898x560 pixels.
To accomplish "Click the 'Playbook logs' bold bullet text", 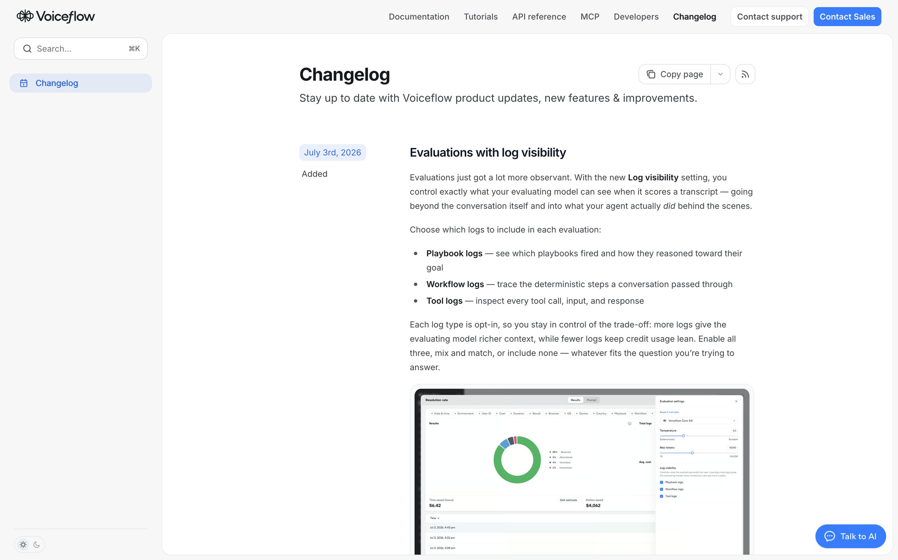I will pos(454,253).
